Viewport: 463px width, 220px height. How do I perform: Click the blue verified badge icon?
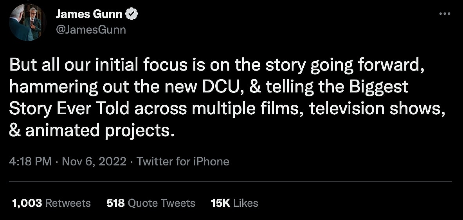tap(132, 15)
